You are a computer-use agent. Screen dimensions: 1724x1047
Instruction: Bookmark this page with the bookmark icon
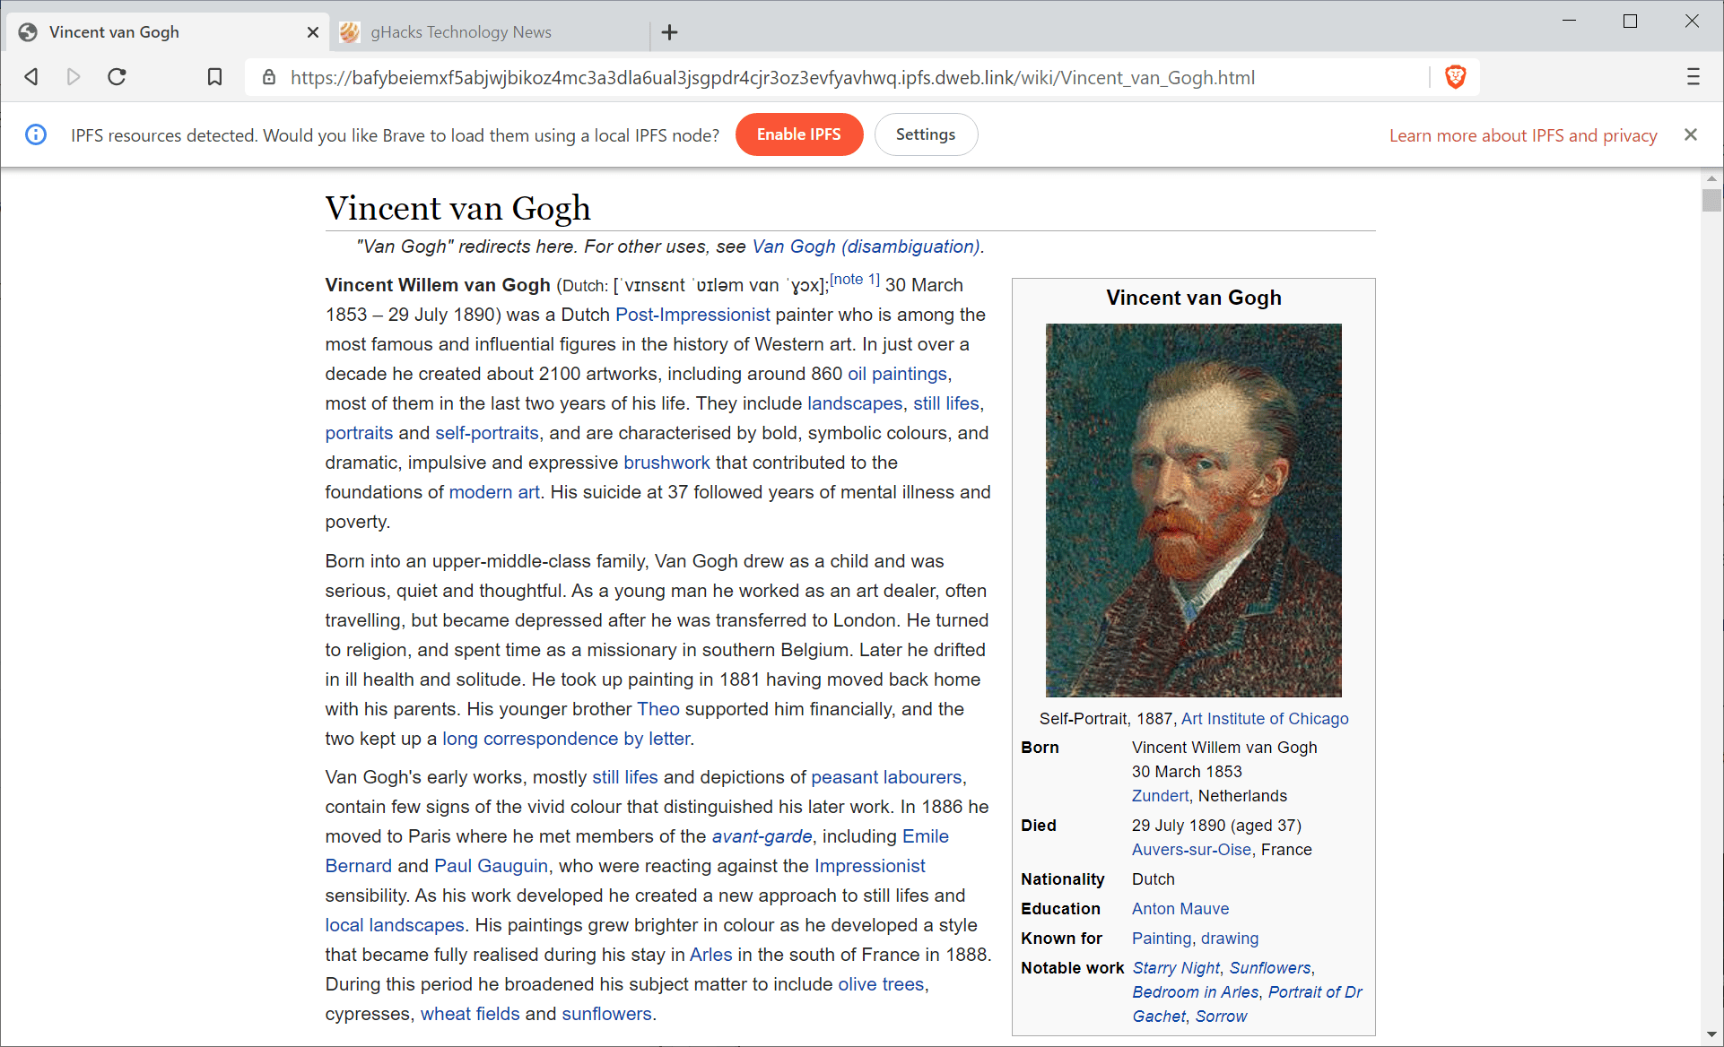(x=214, y=77)
